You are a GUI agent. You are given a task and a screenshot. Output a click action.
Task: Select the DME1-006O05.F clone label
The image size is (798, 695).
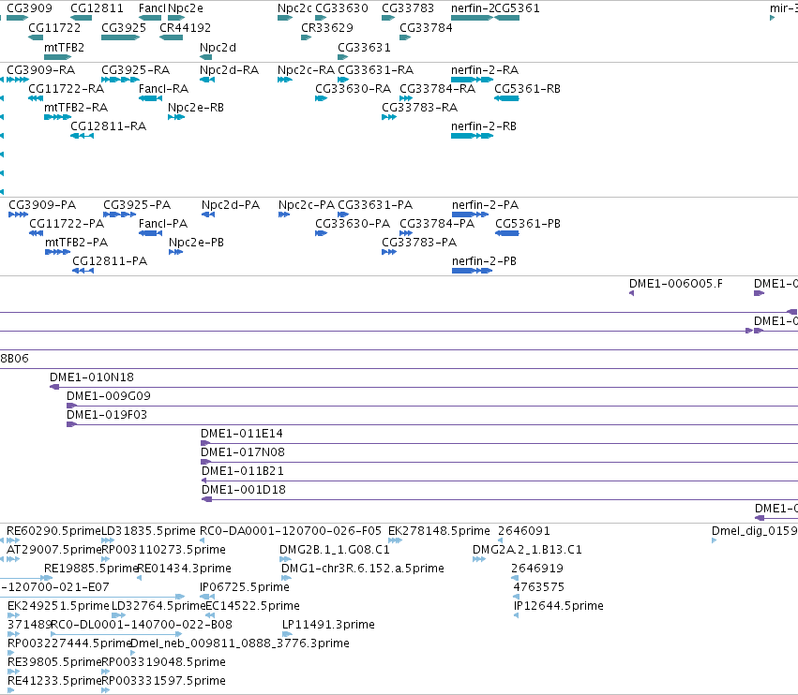(675, 284)
